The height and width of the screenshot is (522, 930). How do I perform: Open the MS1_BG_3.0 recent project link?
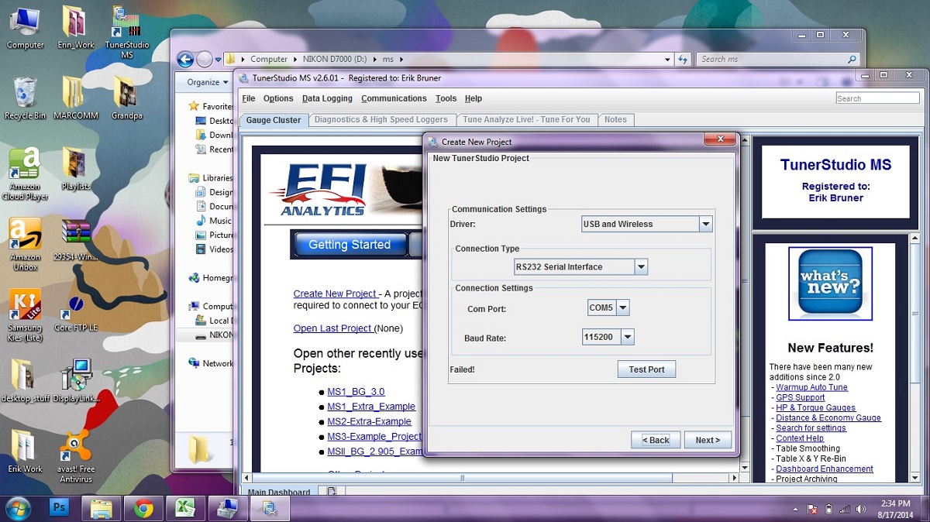pyautogui.click(x=356, y=392)
